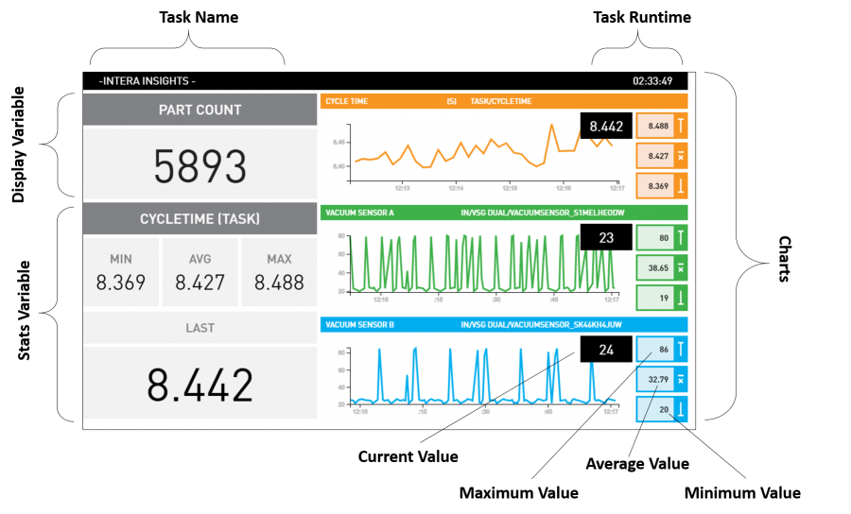Click the minimum icon beside green 19
Screen dimensions: 851x514
(x=681, y=298)
